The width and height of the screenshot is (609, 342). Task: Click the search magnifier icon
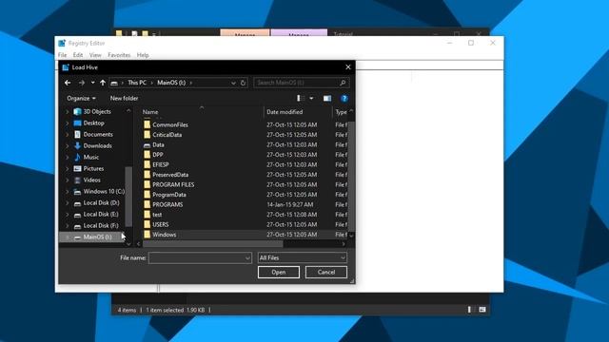(x=343, y=83)
